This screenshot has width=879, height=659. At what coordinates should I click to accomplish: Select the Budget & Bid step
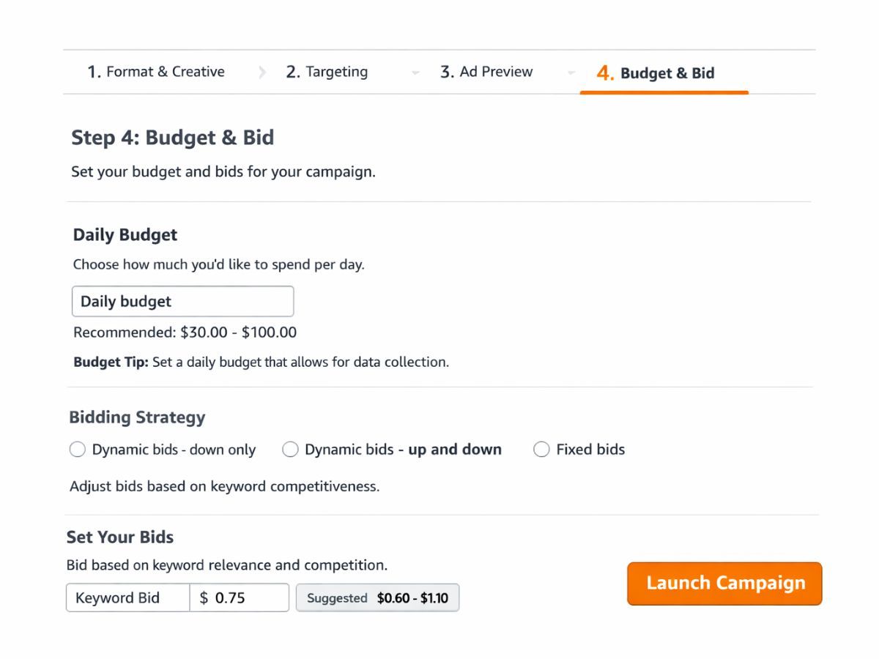657,73
